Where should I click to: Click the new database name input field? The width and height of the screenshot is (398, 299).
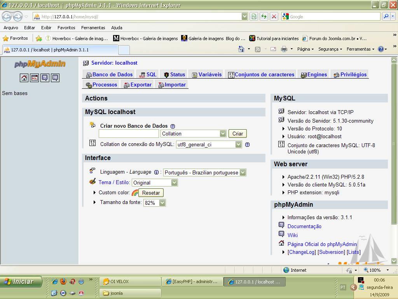[129, 134]
